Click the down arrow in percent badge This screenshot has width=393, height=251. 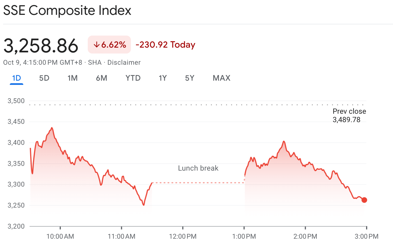coord(96,45)
